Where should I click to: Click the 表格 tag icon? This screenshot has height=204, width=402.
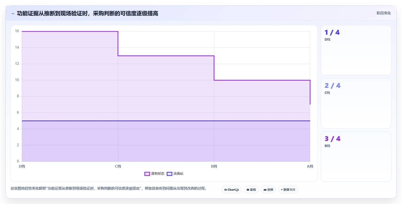pyautogui.click(x=248, y=190)
